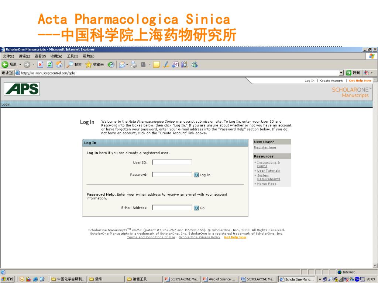The height and width of the screenshot is (283, 378).
Task: Open the 最终 folder from the taskbar
Action: coord(106,279)
